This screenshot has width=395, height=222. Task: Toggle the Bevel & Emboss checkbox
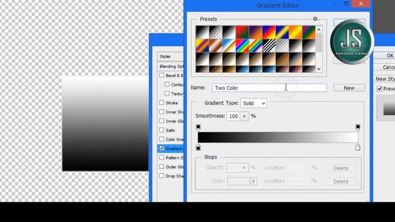click(162, 75)
